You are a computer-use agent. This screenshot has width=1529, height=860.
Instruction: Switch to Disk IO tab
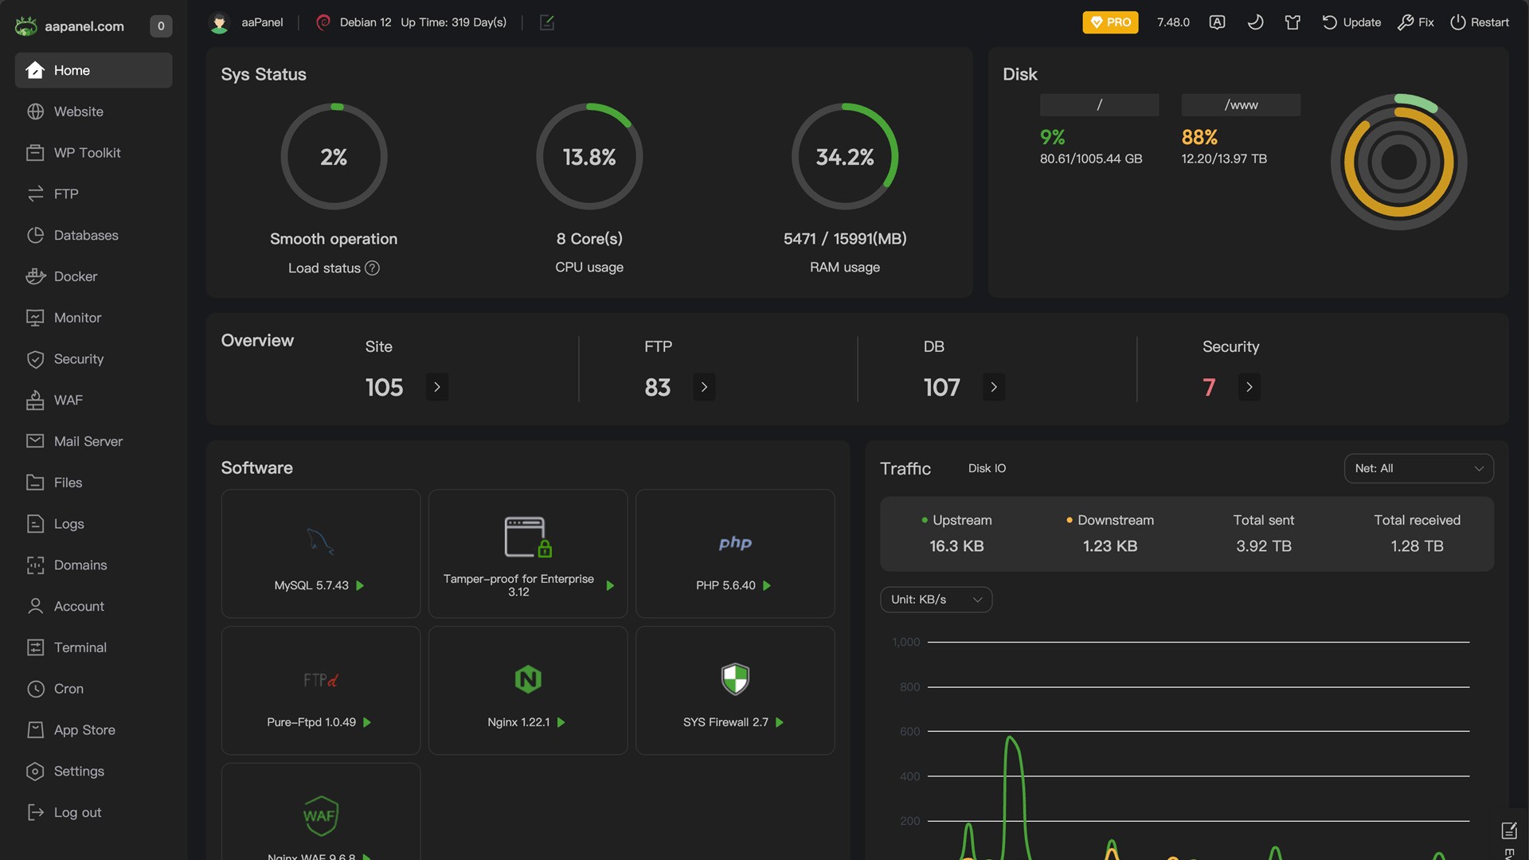click(987, 468)
